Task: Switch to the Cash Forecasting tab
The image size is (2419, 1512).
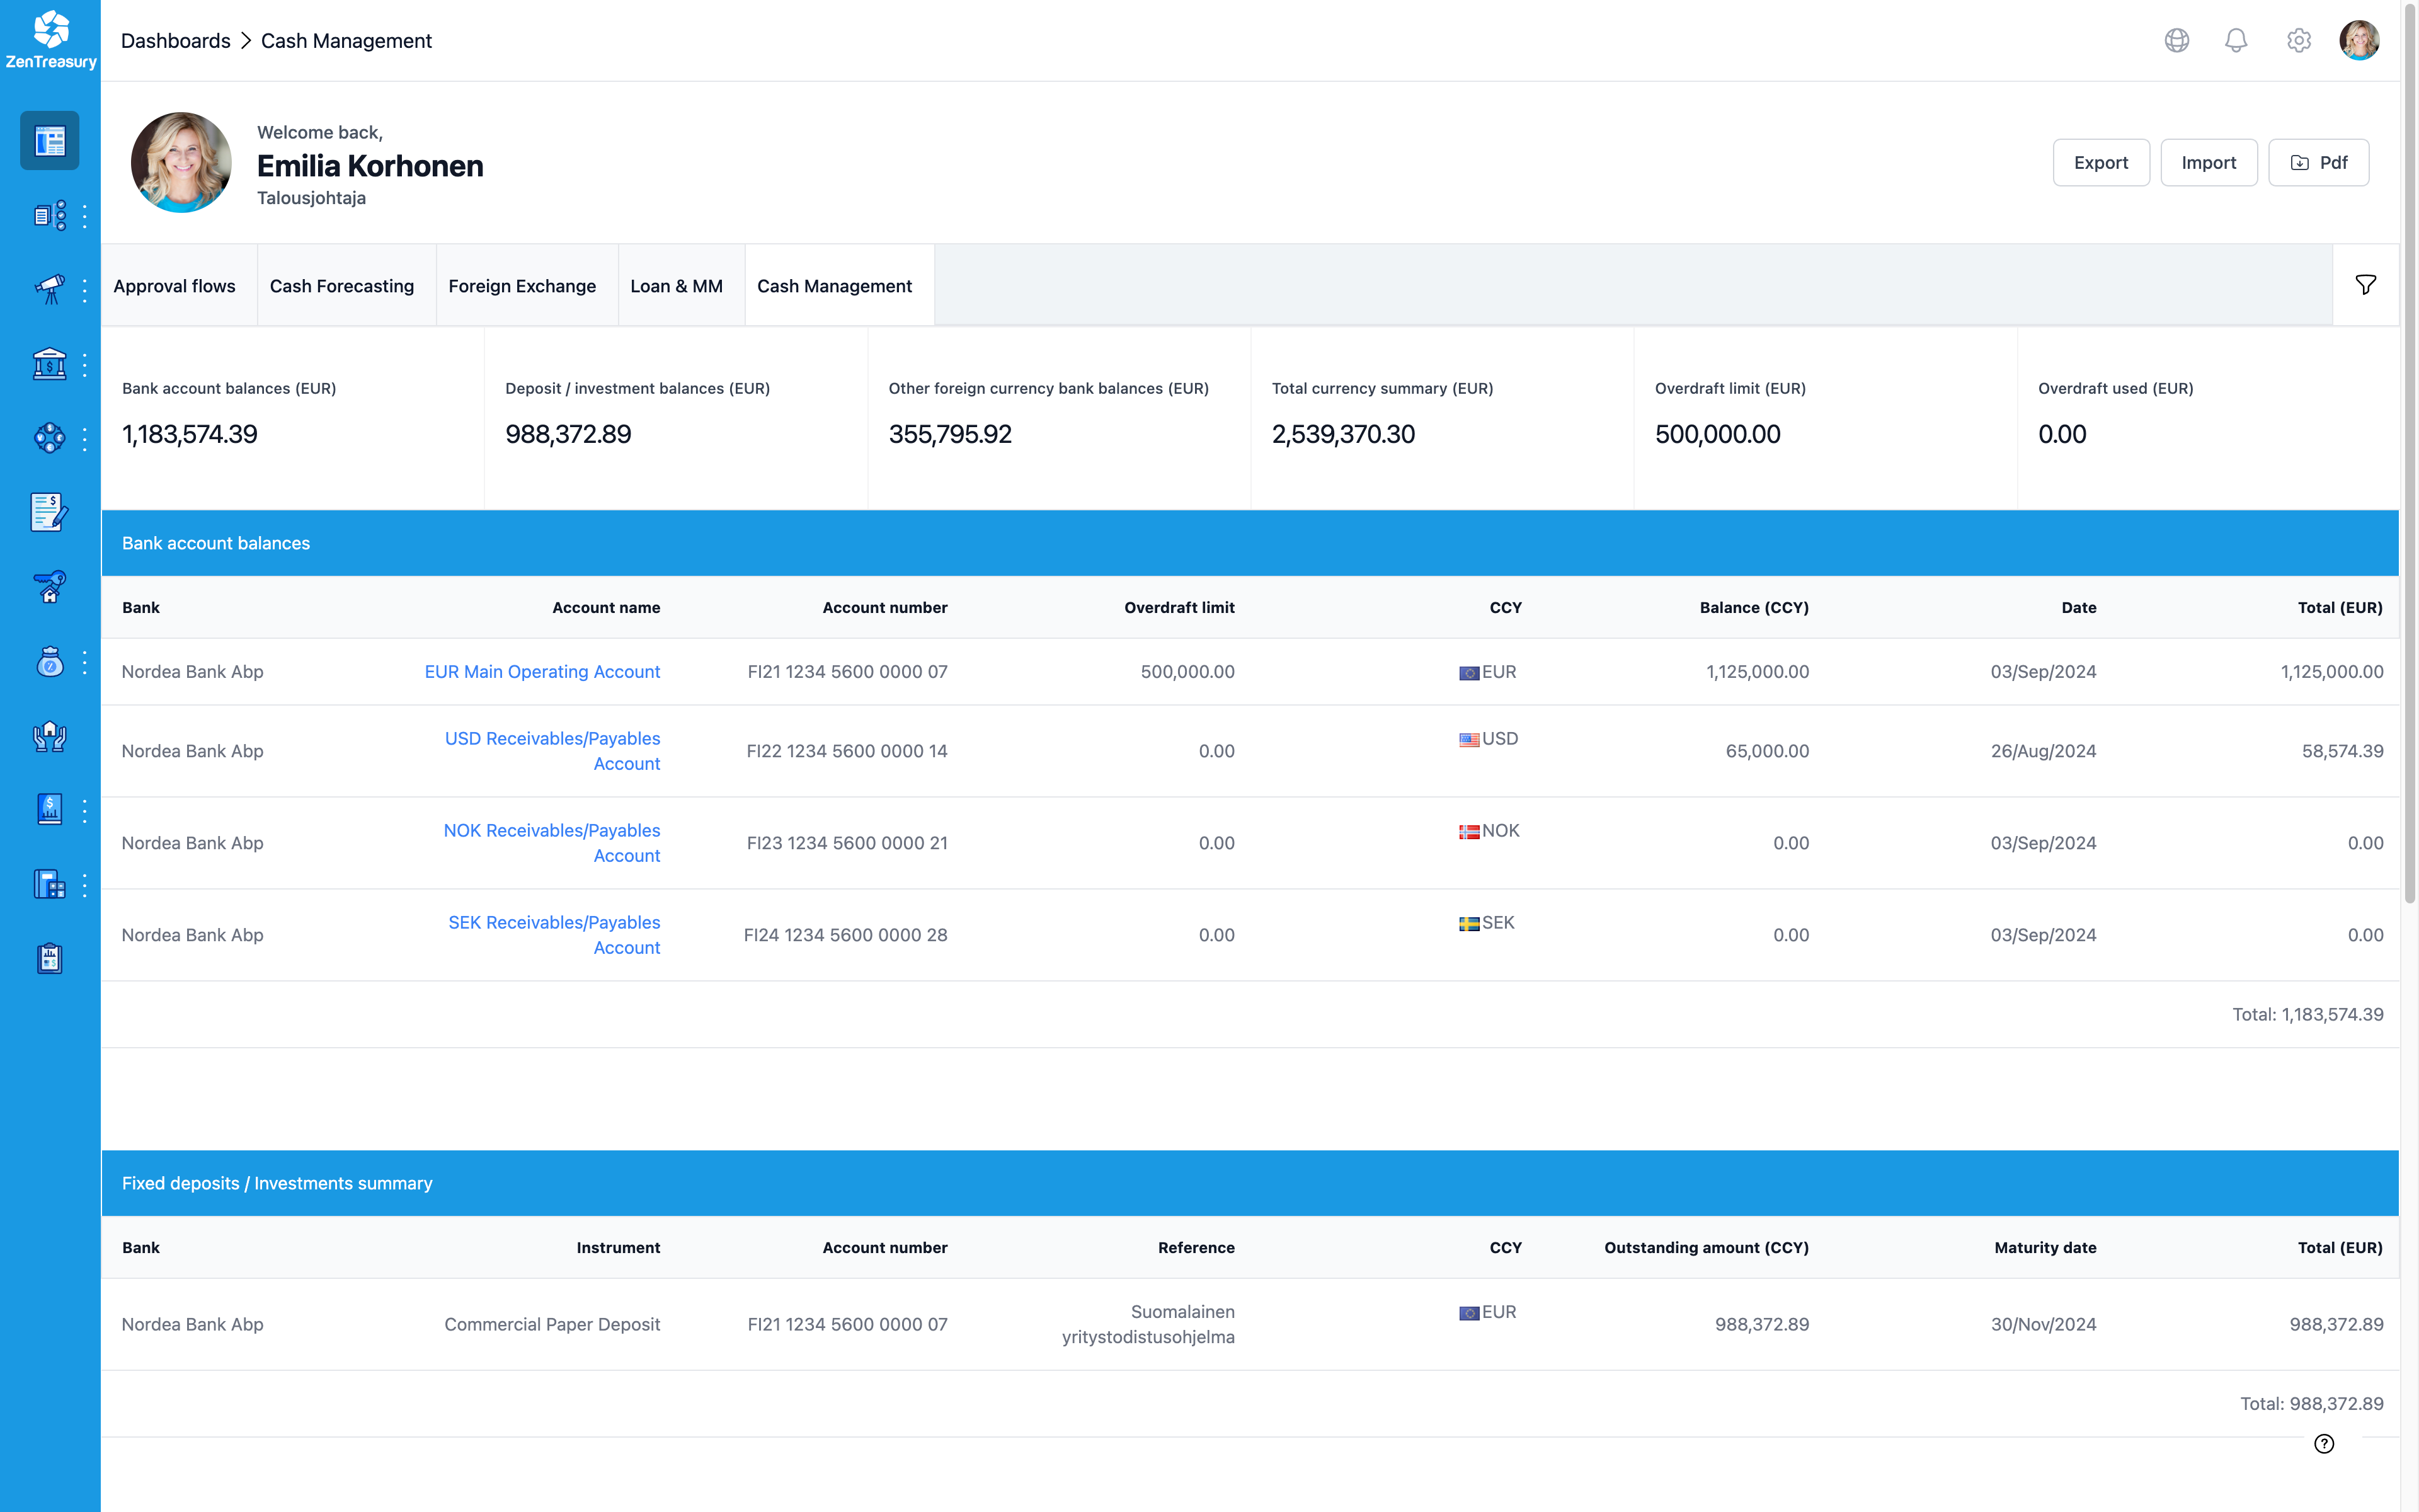Action: click(342, 285)
